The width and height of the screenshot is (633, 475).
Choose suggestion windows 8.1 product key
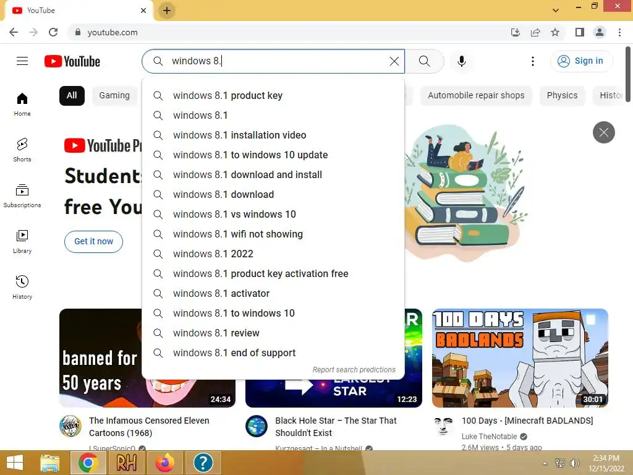(x=273, y=96)
